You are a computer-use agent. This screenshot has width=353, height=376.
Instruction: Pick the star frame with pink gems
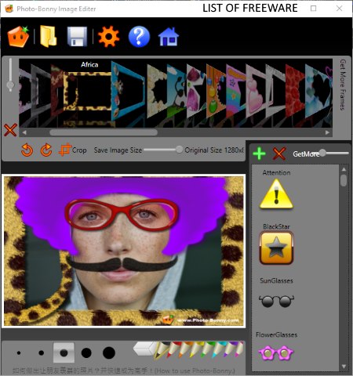click(196, 91)
